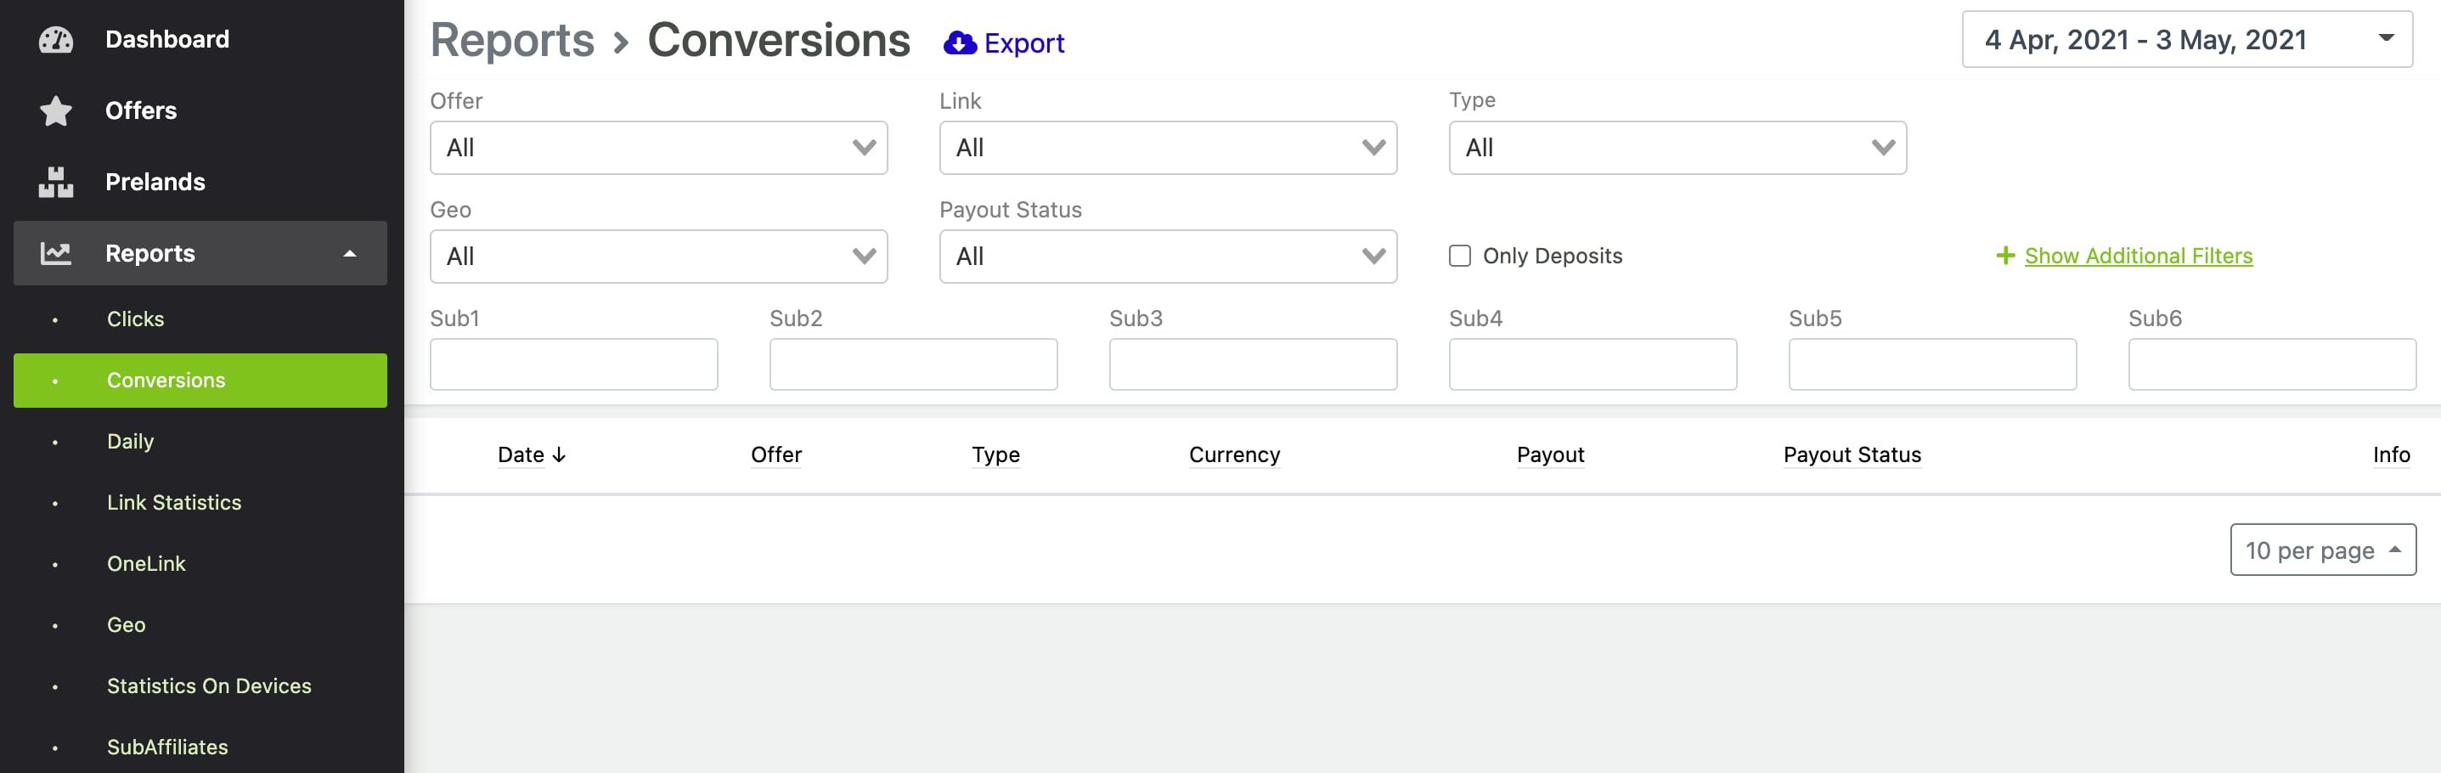Sort by the Offer column header
The width and height of the screenshot is (2441, 773).
[776, 454]
